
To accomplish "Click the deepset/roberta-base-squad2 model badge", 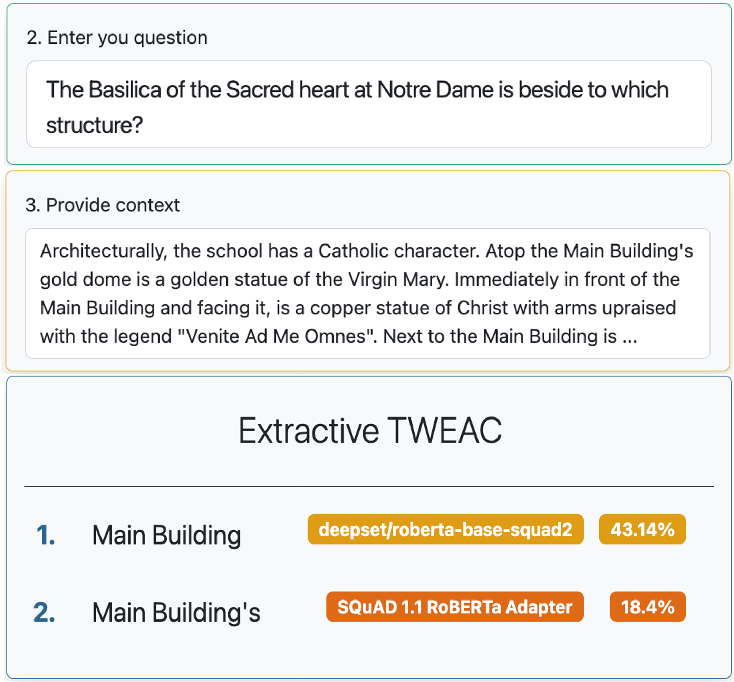I will coord(445,529).
